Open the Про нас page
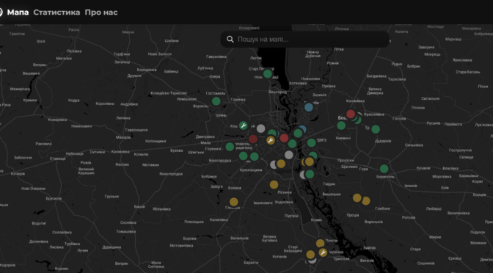 coord(101,12)
